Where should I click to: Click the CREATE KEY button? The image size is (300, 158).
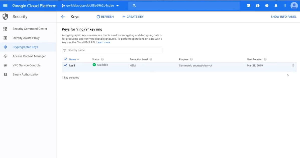(x=133, y=17)
